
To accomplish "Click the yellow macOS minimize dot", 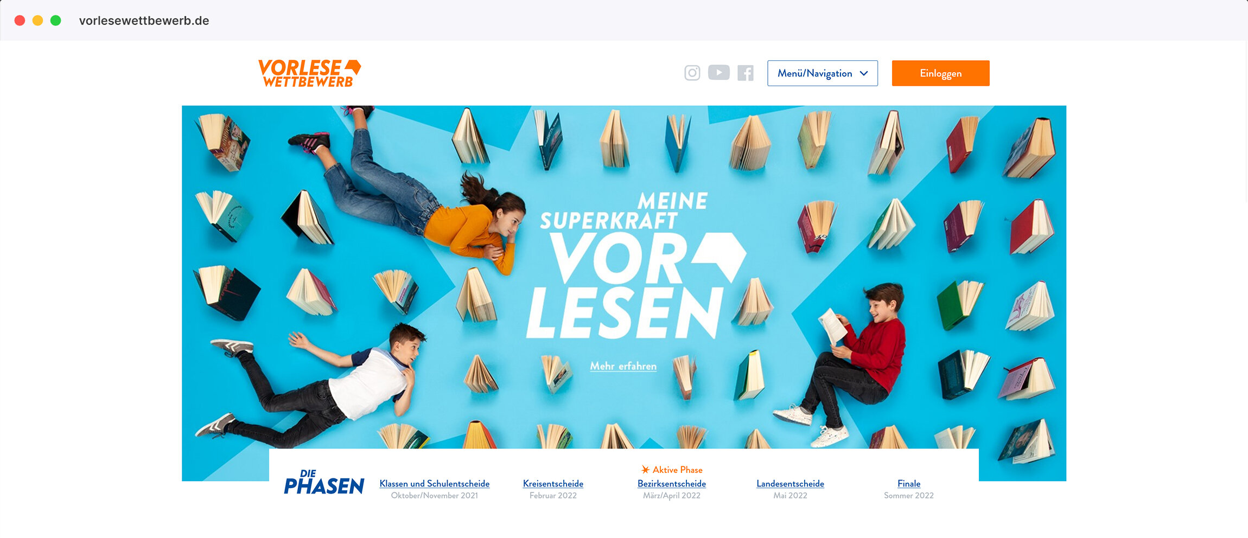I will [37, 21].
